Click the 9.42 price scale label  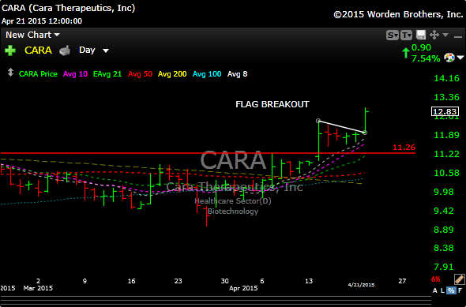tap(444, 211)
